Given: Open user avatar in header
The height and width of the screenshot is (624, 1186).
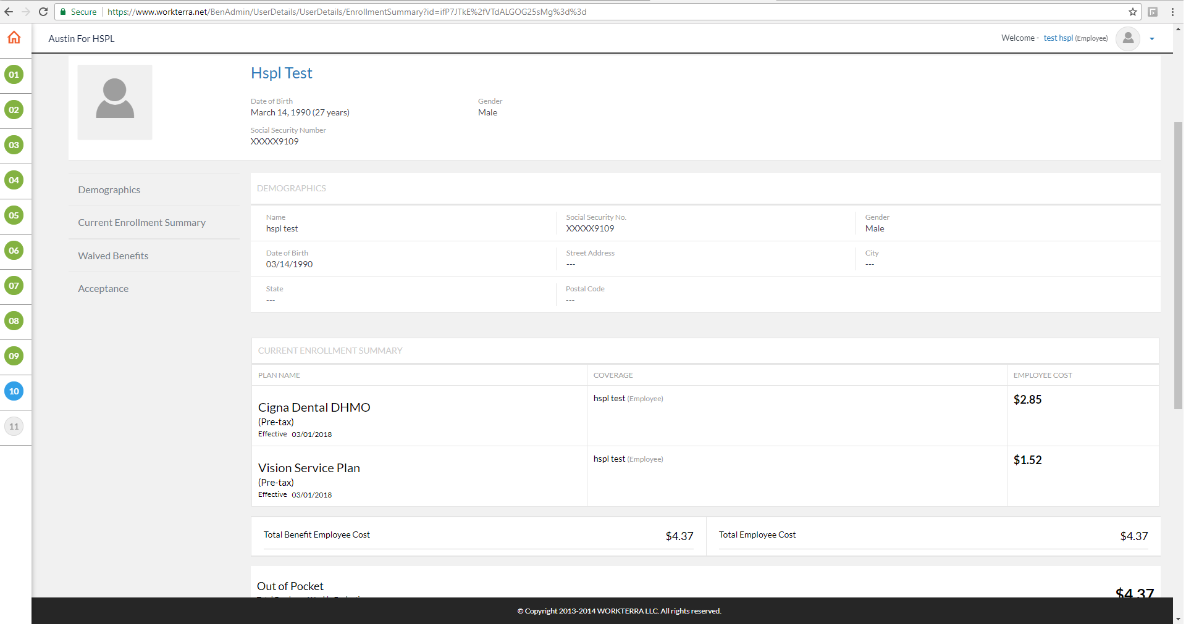Looking at the screenshot, I should click(1128, 38).
